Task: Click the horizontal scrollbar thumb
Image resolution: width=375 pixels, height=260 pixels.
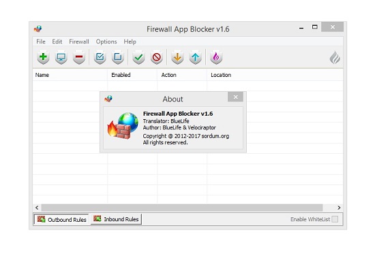Action: [182, 208]
